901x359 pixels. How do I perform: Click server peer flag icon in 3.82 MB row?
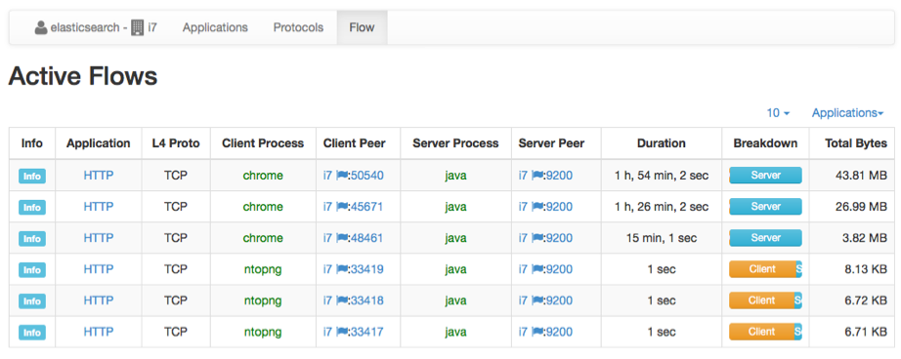pyautogui.click(x=537, y=238)
